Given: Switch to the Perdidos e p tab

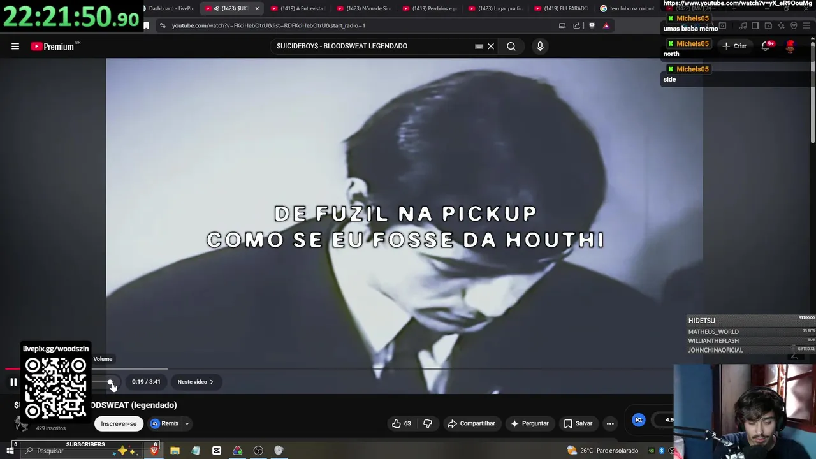Looking at the screenshot, I should 429,8.
